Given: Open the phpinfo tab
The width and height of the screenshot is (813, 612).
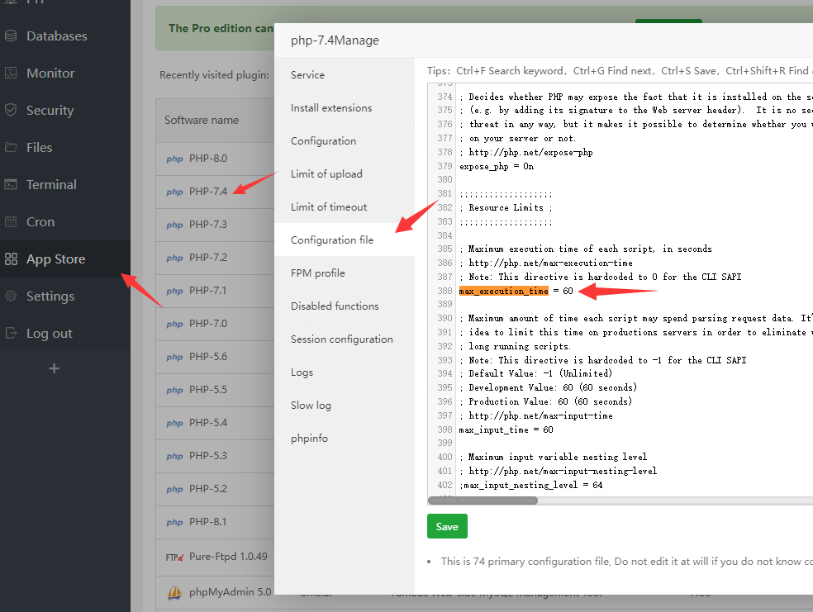Looking at the screenshot, I should pos(345,439).
